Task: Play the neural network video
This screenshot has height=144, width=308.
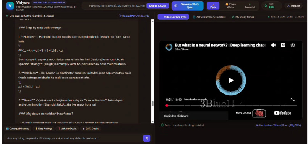Action: 231,80
